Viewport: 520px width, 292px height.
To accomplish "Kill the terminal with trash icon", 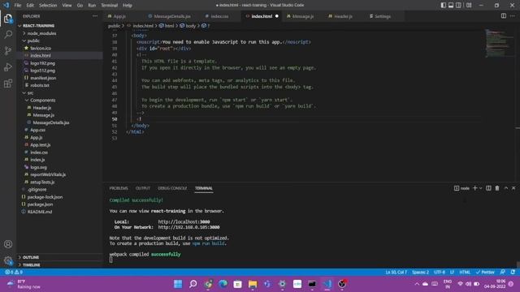I will click(x=497, y=188).
